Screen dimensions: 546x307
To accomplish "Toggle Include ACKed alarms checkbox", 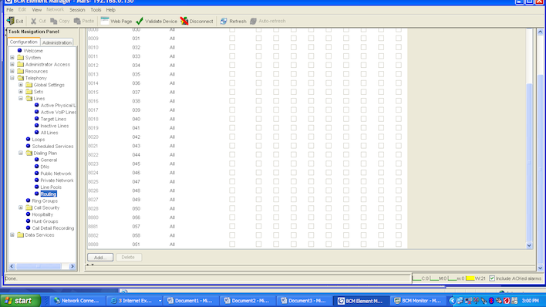I will [x=492, y=278].
